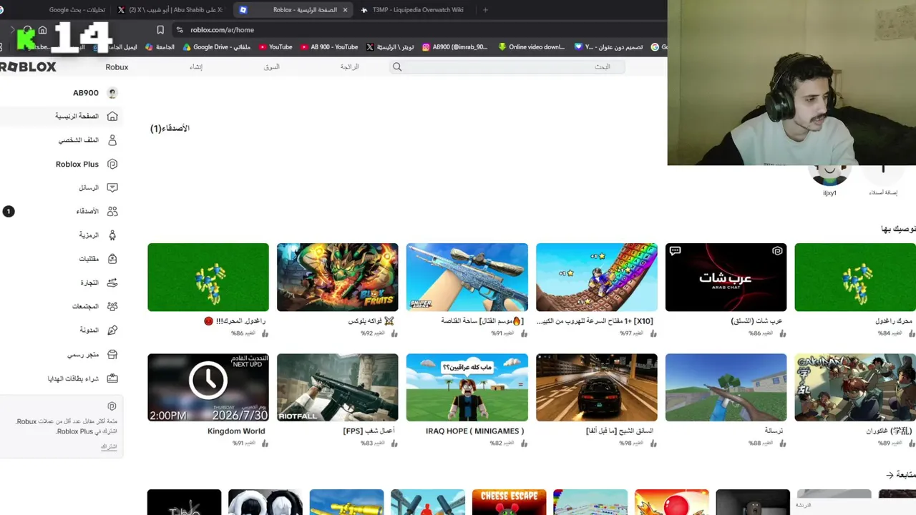Screen dimensions: 916x515
Task: Close the Roblox browser tab
Action: (x=345, y=10)
